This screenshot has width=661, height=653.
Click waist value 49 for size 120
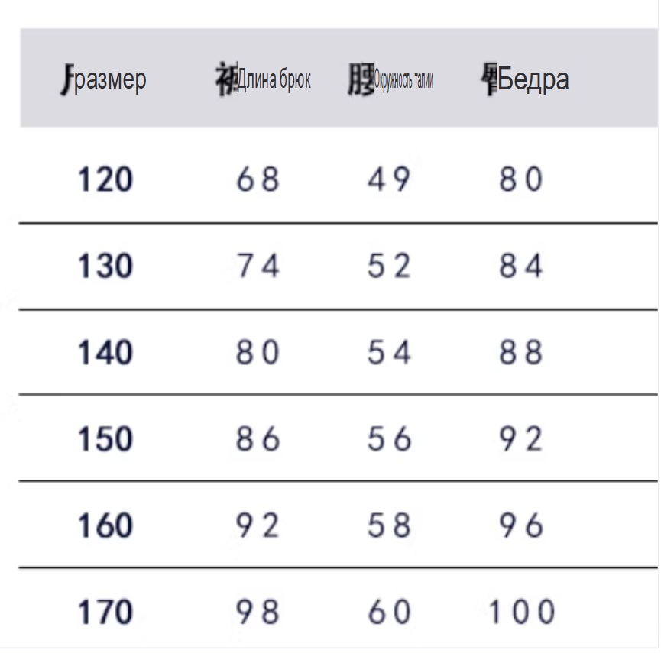click(x=389, y=179)
